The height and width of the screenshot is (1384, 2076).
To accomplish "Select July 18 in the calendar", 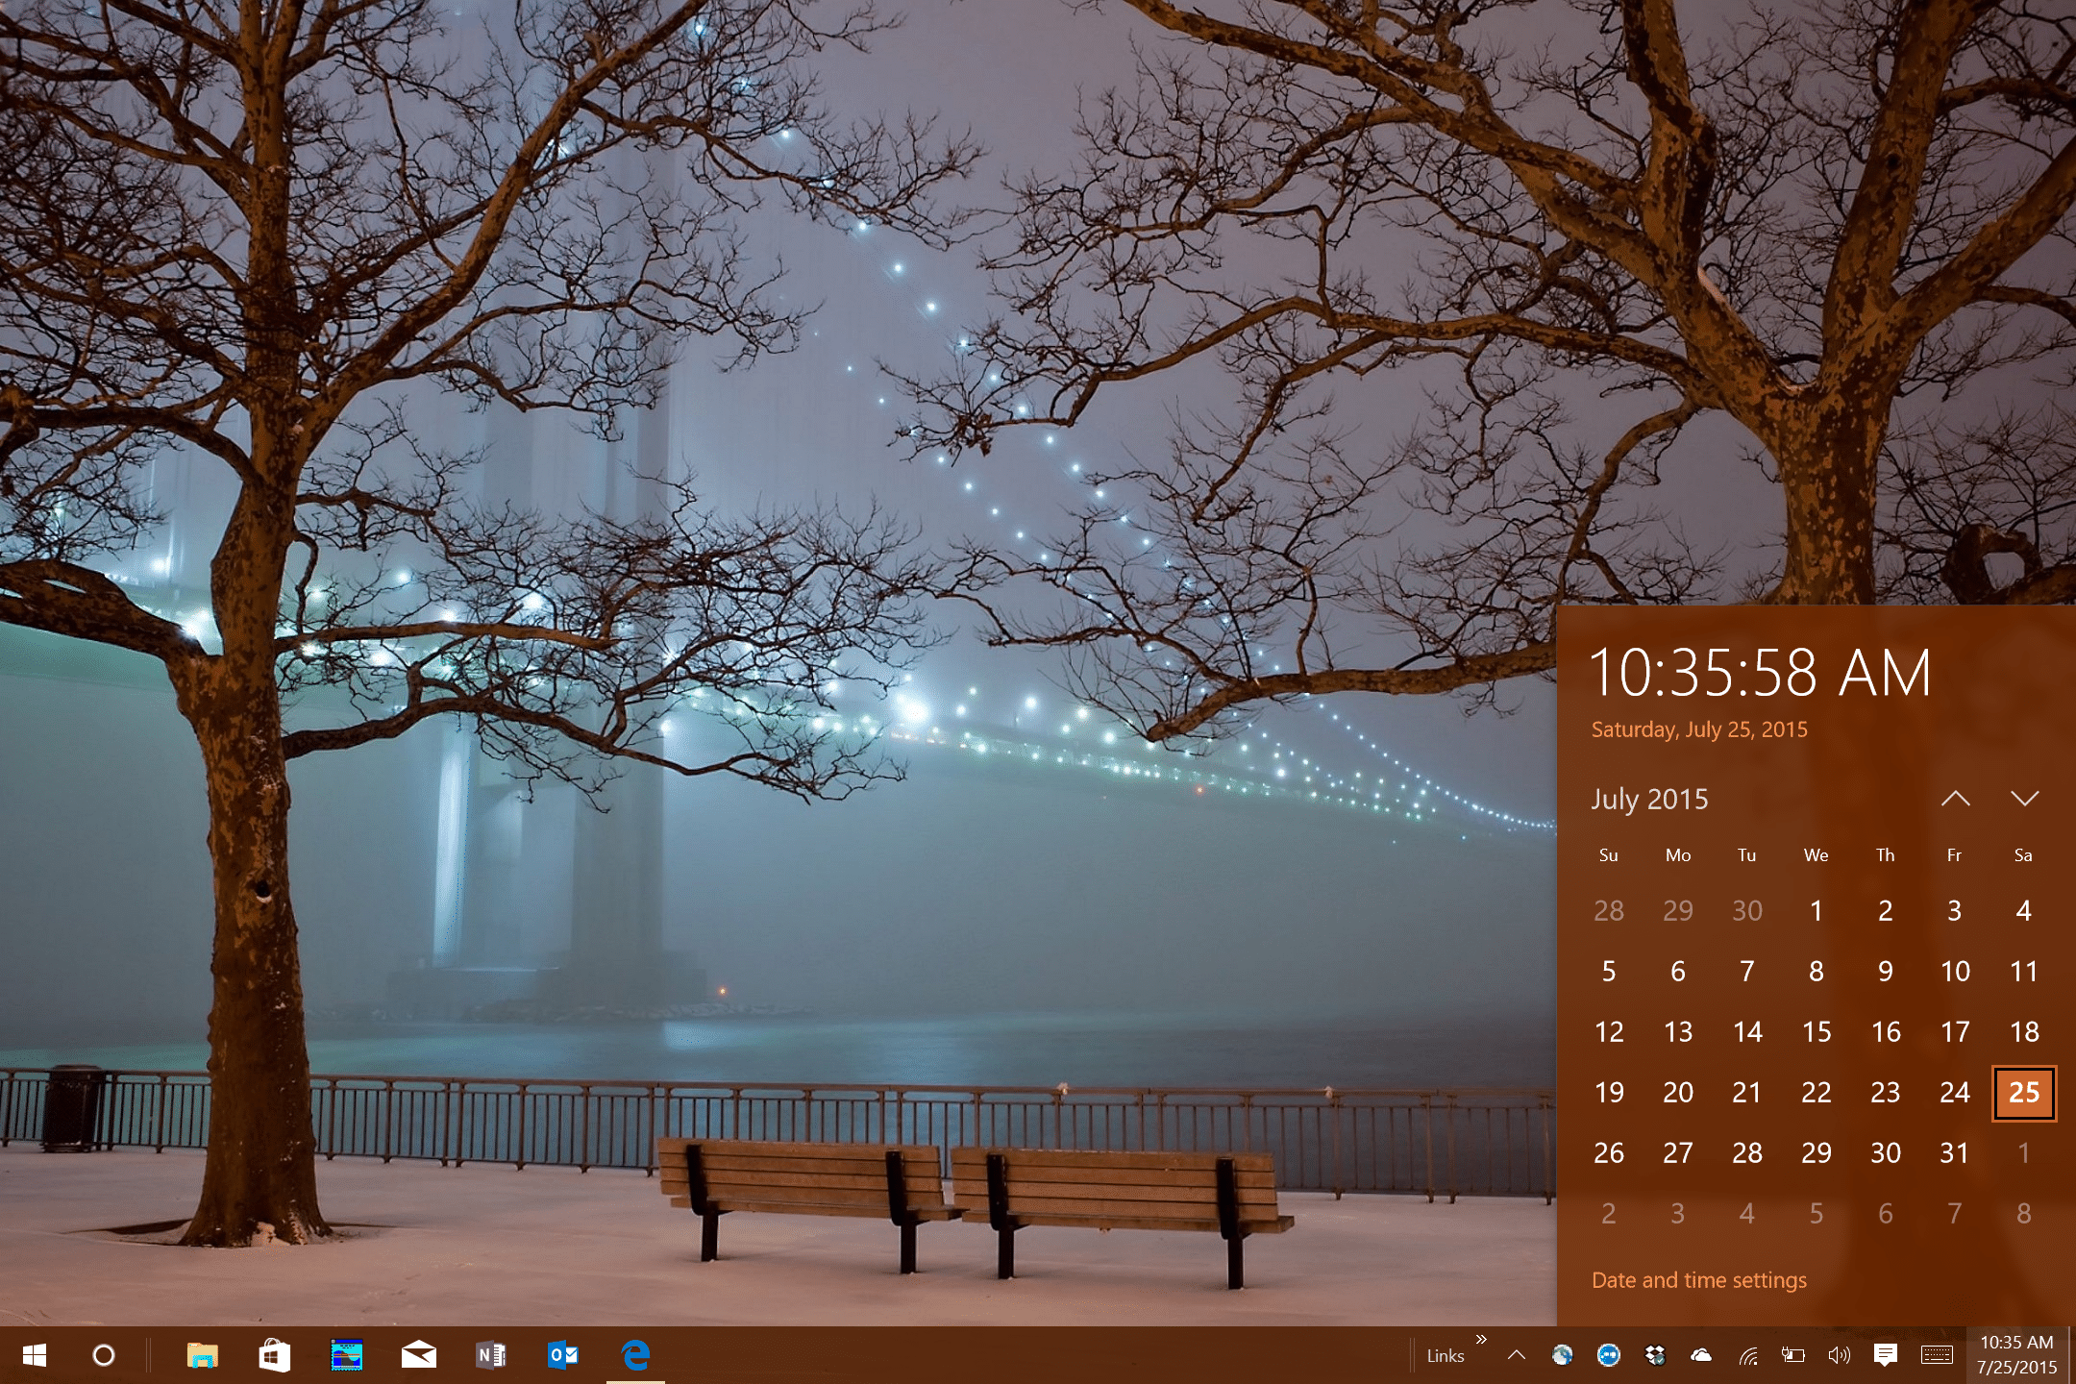I will [2024, 1032].
